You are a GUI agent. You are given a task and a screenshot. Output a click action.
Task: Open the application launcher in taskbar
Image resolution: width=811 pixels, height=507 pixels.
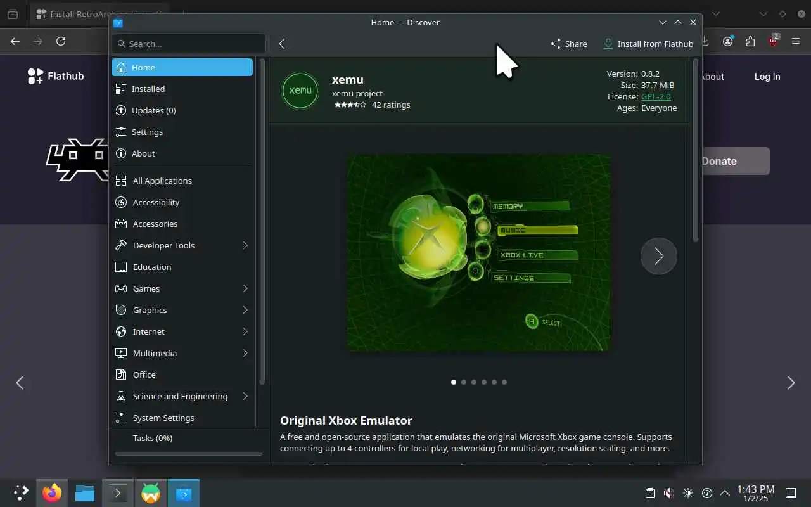(21, 493)
